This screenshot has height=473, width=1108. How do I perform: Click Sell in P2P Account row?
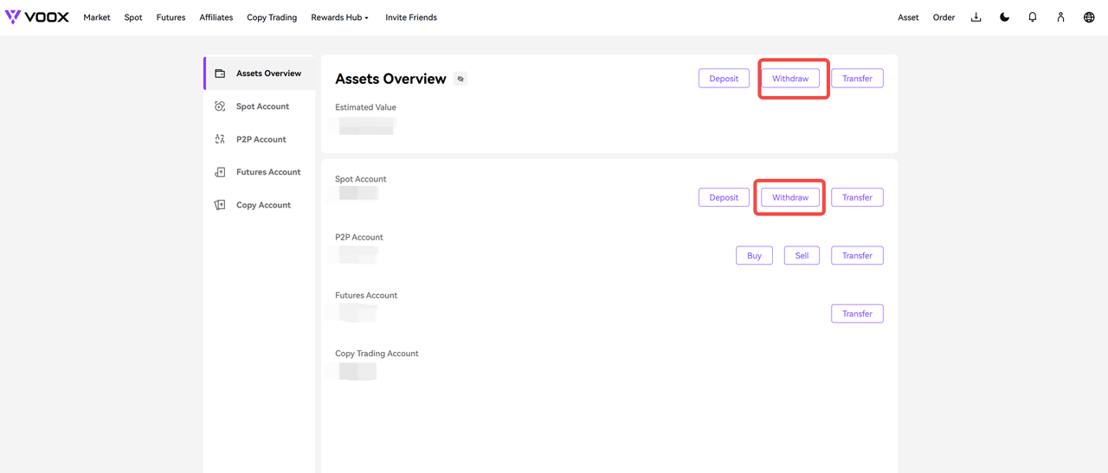pos(802,255)
